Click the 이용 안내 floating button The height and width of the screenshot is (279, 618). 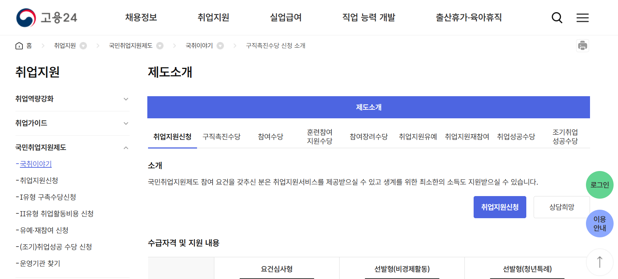(600, 224)
